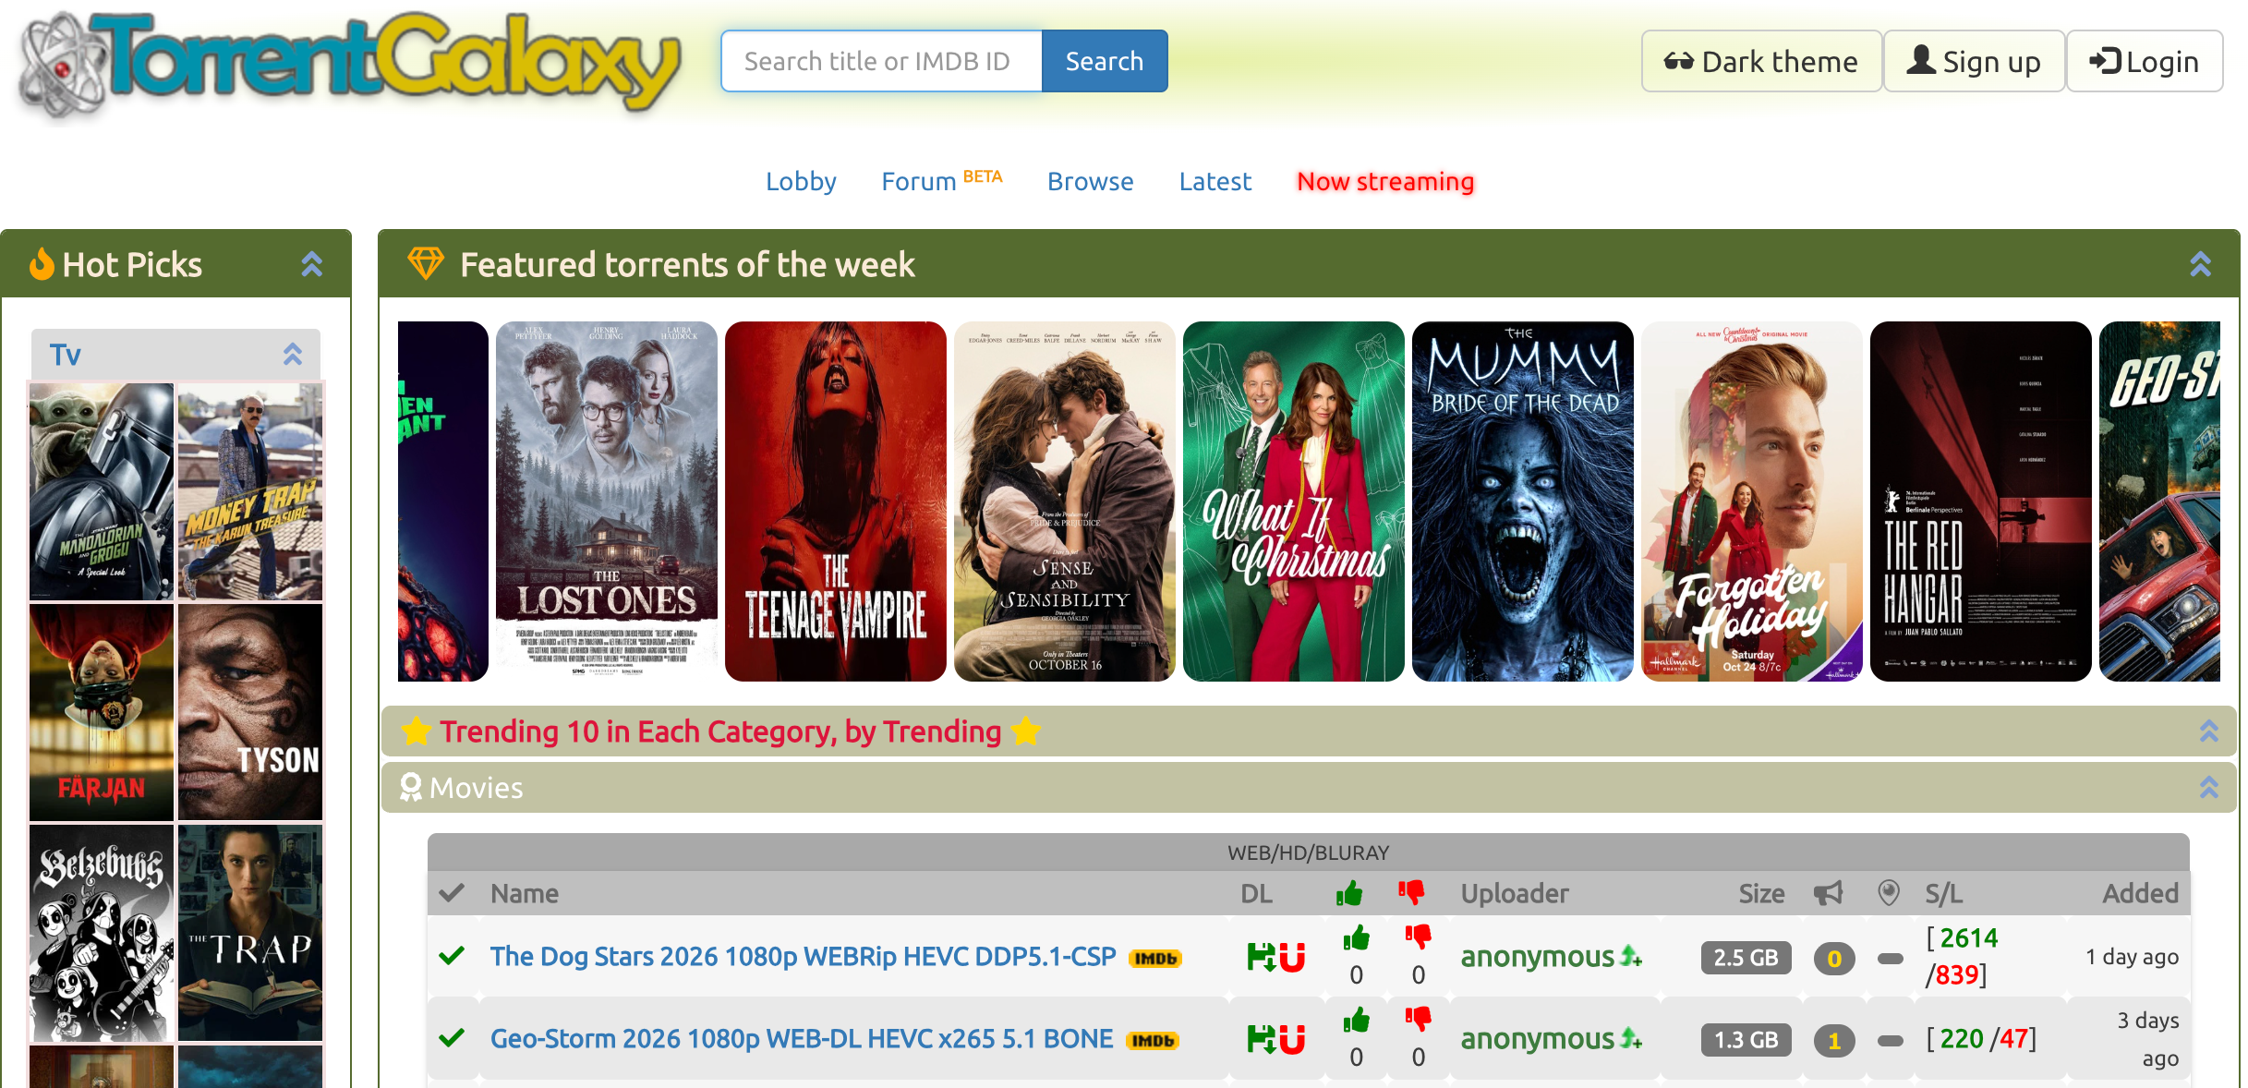Click Login button
2248x1088 pixels.
2145,61
